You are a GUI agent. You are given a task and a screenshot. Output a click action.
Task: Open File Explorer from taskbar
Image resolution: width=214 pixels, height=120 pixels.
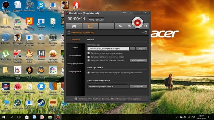coord(50,117)
